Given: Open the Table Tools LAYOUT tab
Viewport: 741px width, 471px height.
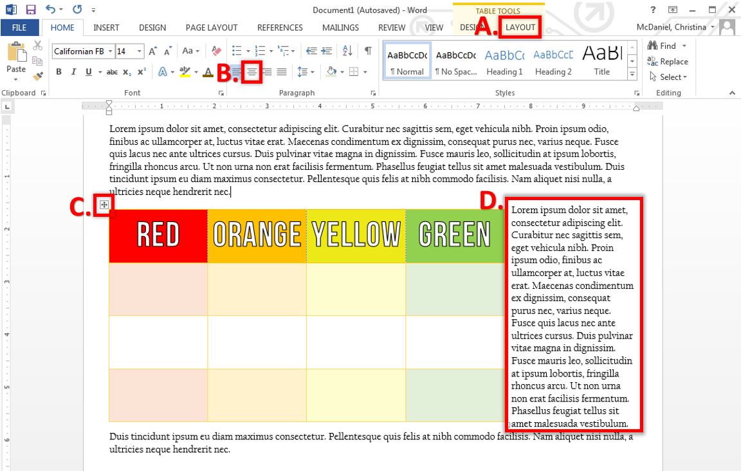Looking at the screenshot, I should coord(520,28).
